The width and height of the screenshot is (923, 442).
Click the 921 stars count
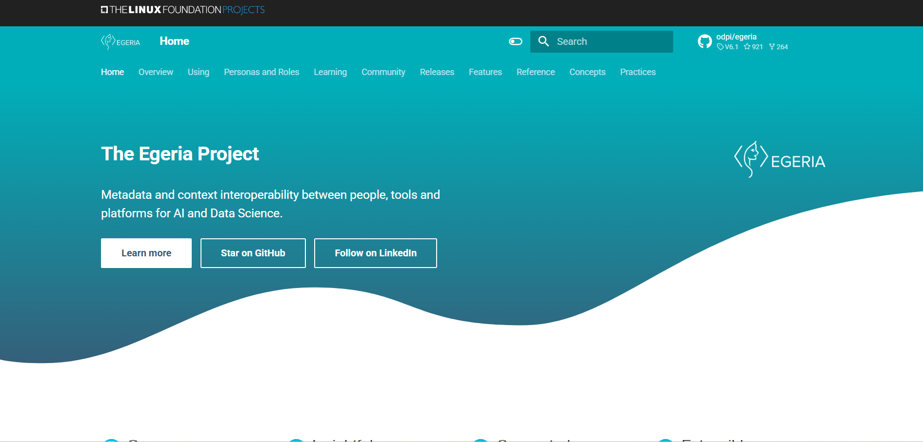[753, 47]
